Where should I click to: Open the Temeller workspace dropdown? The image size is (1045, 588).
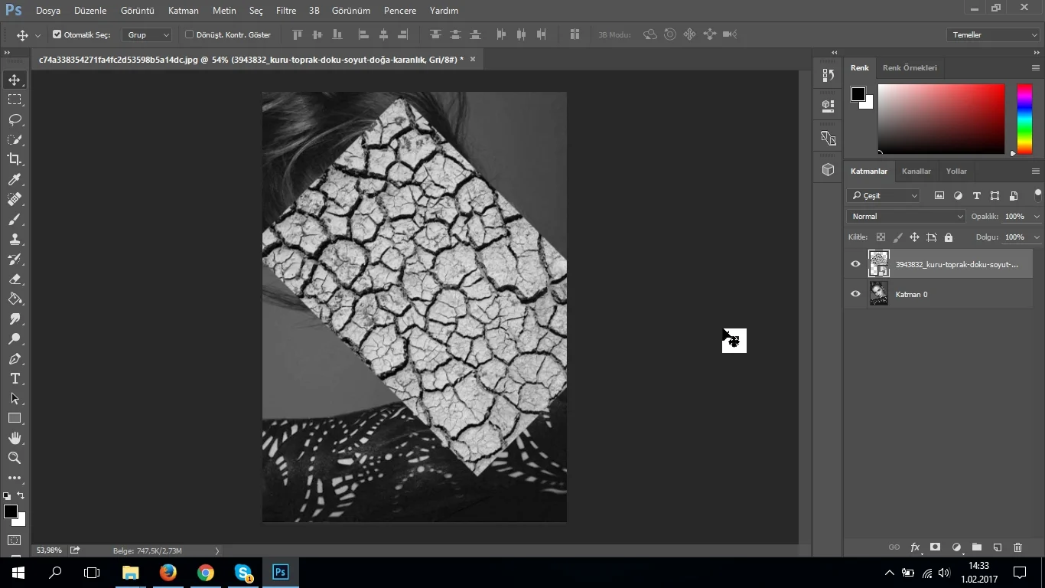point(992,35)
